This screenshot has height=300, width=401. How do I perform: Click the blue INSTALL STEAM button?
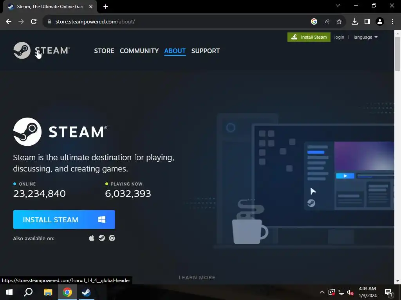(64, 220)
